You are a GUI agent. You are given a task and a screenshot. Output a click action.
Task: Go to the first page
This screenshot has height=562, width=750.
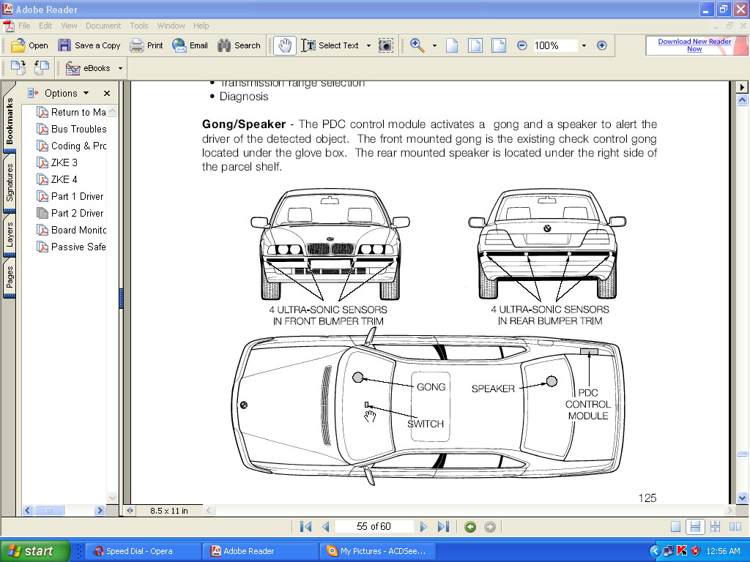coord(305,527)
